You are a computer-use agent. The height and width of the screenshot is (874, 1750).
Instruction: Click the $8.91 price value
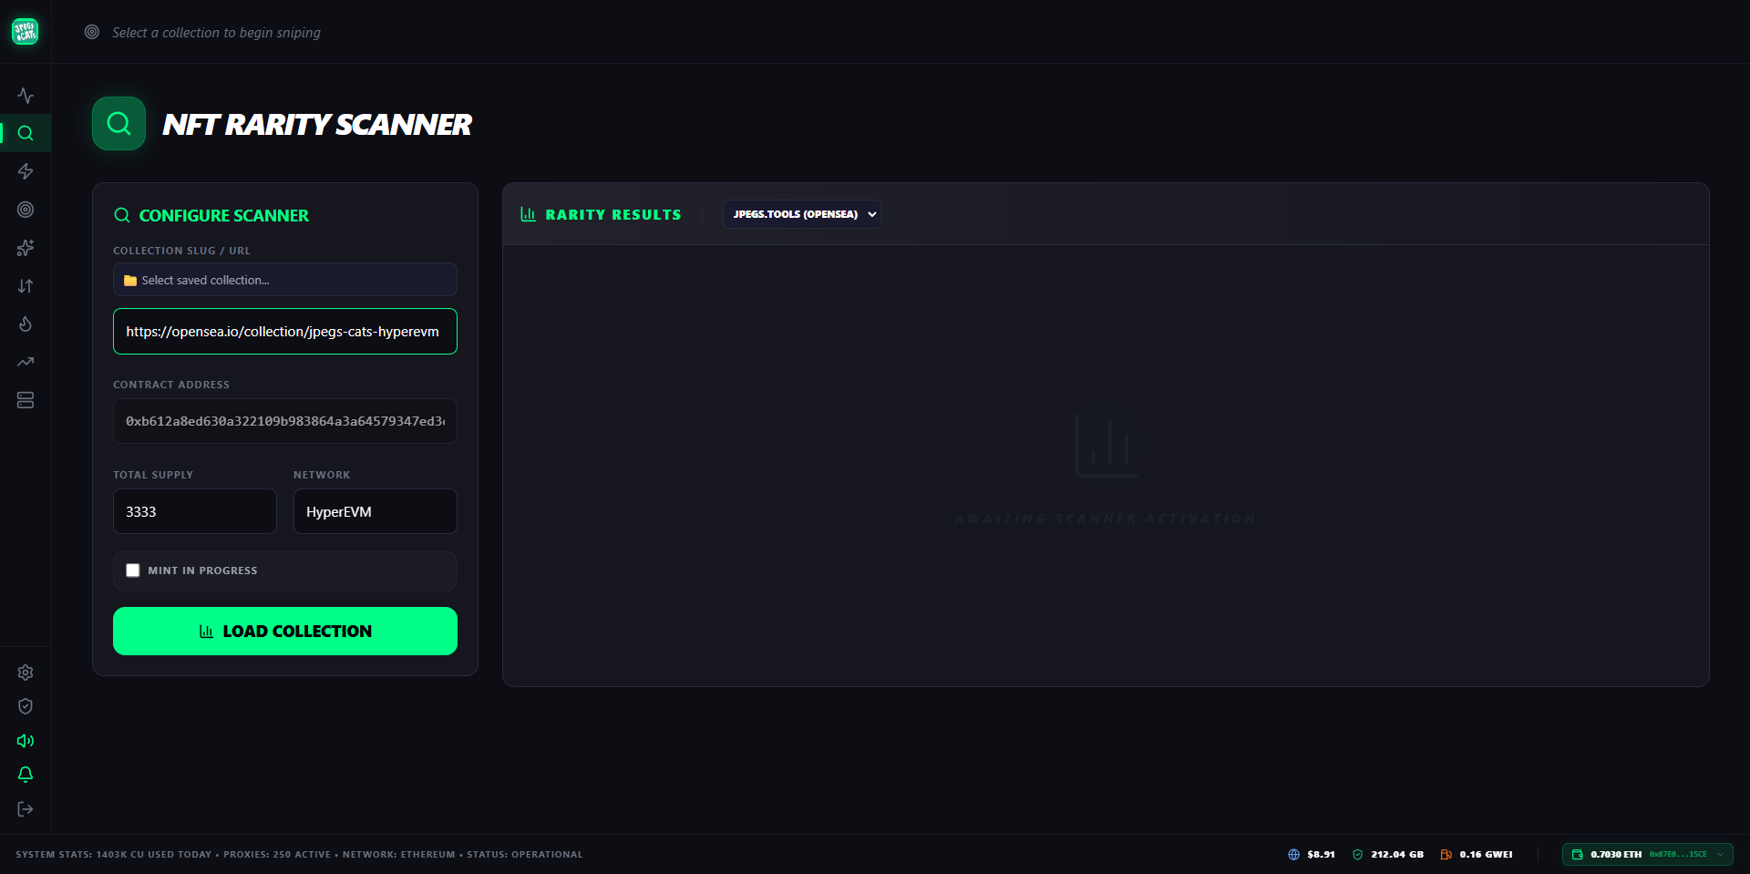pos(1321,855)
